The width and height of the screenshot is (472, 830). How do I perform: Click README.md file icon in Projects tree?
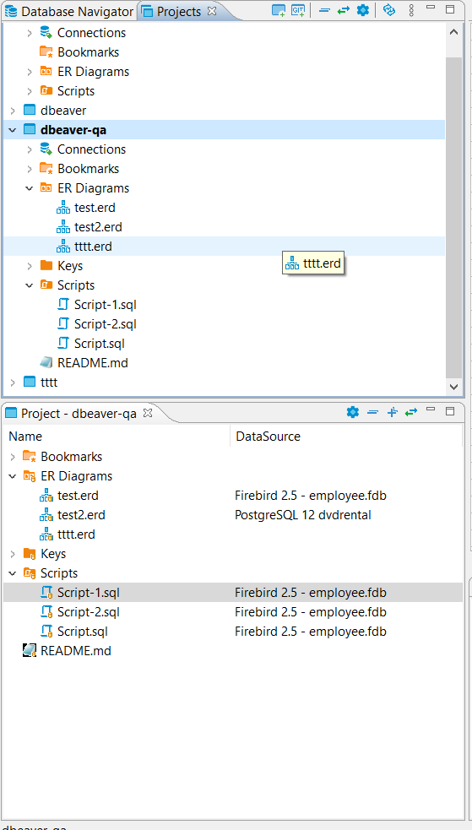[x=46, y=362]
